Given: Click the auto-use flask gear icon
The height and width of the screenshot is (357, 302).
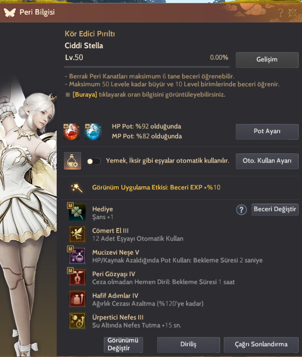Looking at the screenshot, I should [72, 161].
